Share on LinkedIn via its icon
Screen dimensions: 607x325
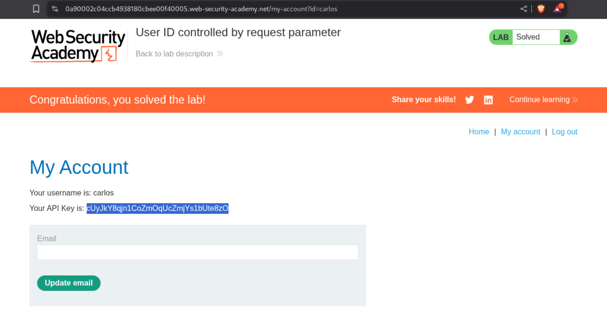(488, 100)
